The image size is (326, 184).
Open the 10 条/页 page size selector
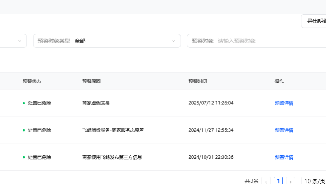pos(314,181)
